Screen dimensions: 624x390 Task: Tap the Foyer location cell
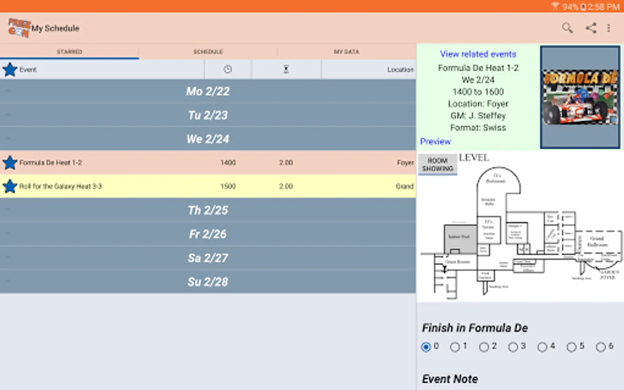tap(405, 162)
